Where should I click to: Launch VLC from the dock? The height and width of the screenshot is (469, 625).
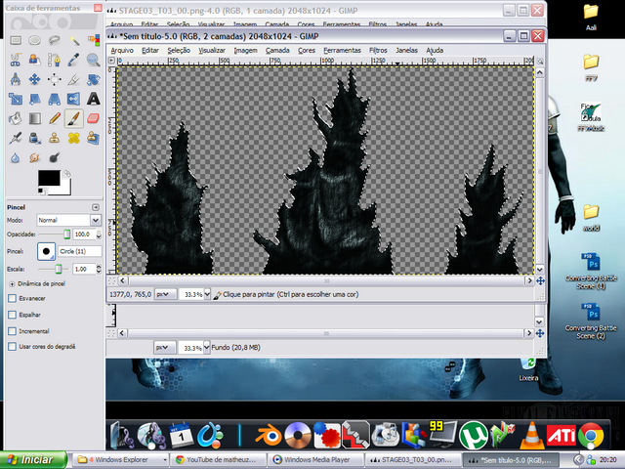coord(532,435)
